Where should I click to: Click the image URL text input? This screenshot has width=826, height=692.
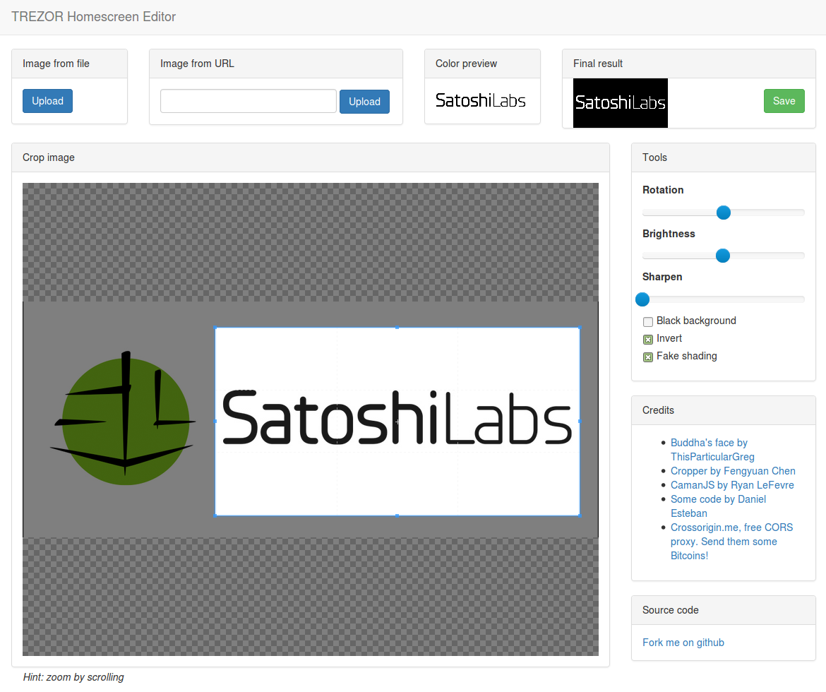(248, 101)
